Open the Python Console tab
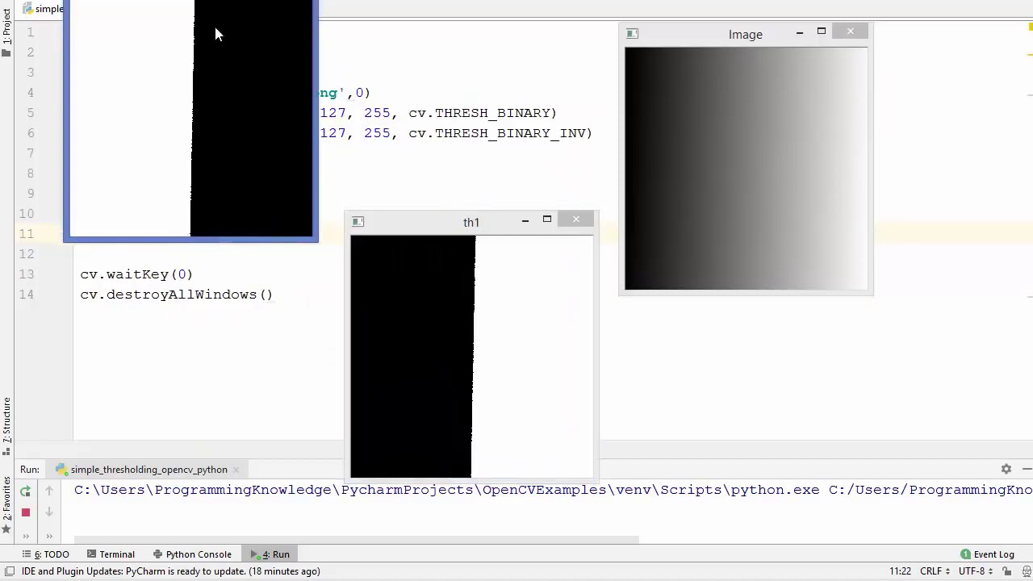This screenshot has height=581, width=1033. click(x=191, y=554)
